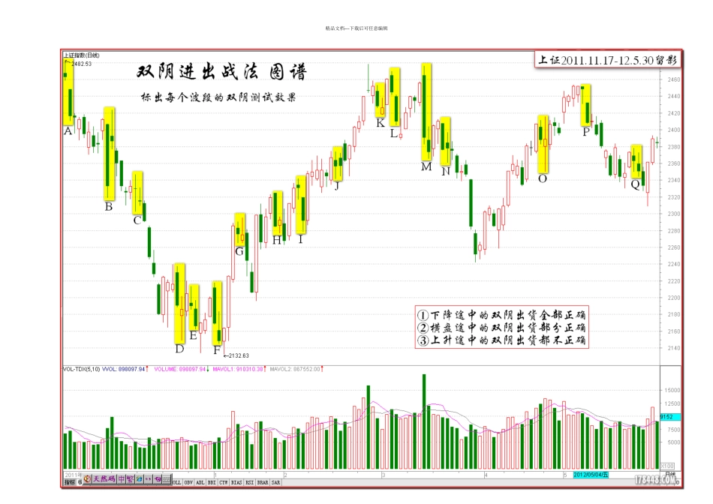The height and width of the screenshot is (504, 713).
Task: Switch to the BRAR indicator tab
Action: coord(263,483)
